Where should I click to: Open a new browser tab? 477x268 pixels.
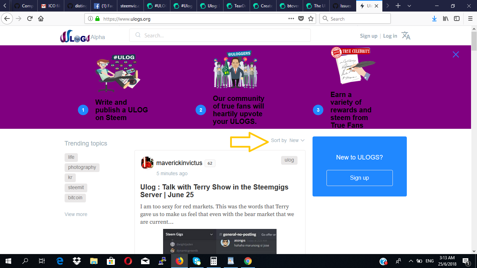(398, 6)
